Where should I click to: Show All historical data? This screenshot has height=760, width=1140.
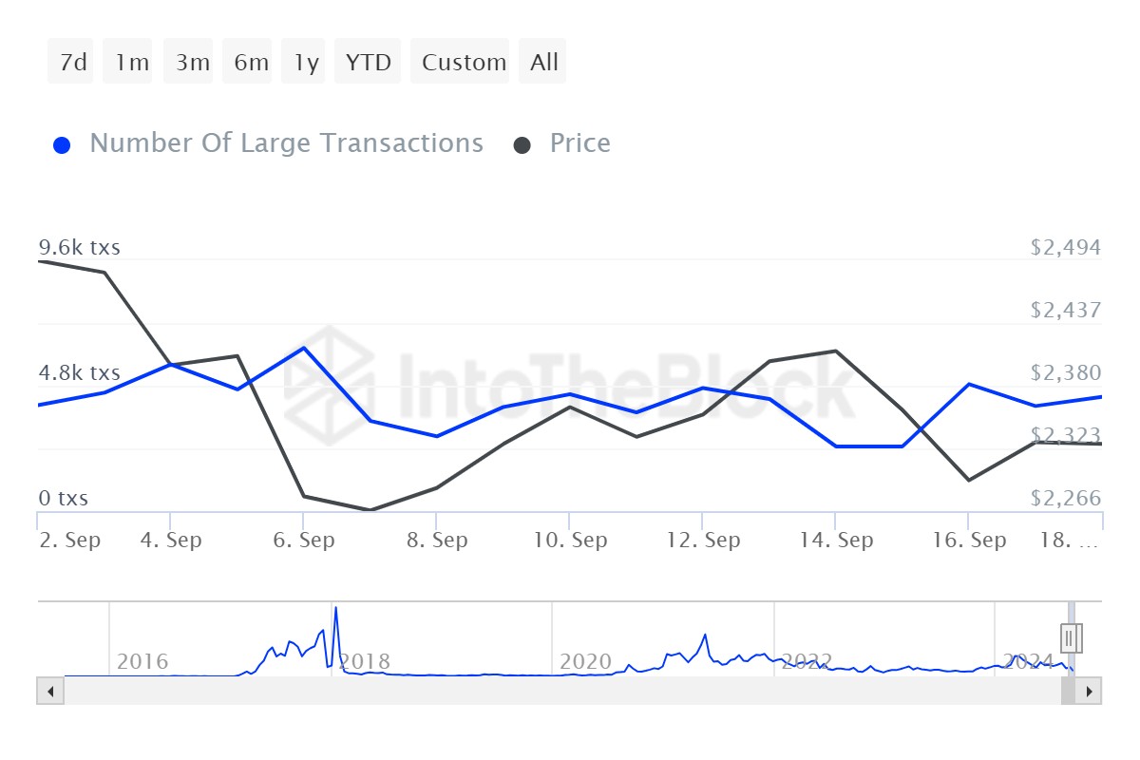tap(544, 62)
